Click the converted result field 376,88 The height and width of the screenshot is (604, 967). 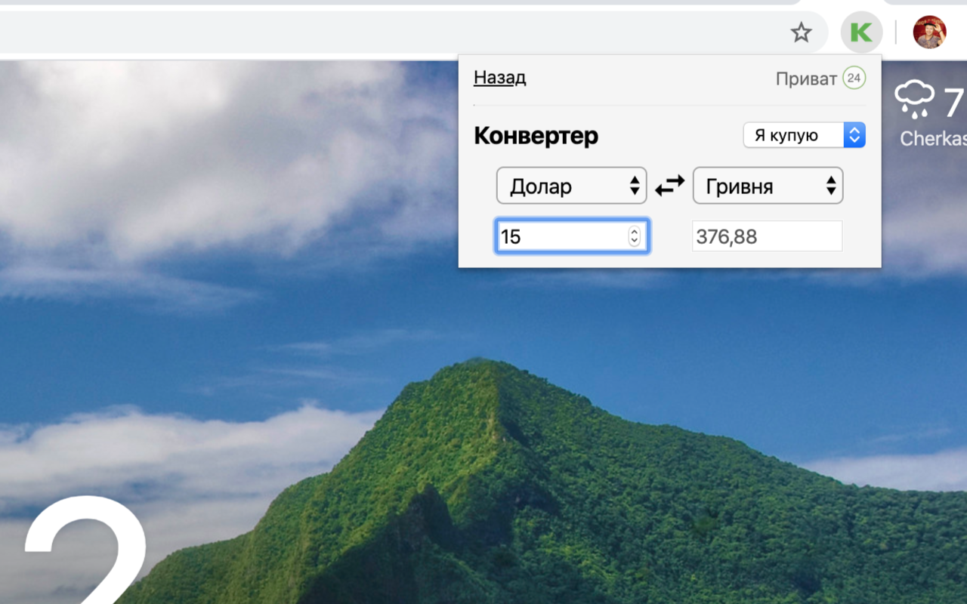(767, 236)
